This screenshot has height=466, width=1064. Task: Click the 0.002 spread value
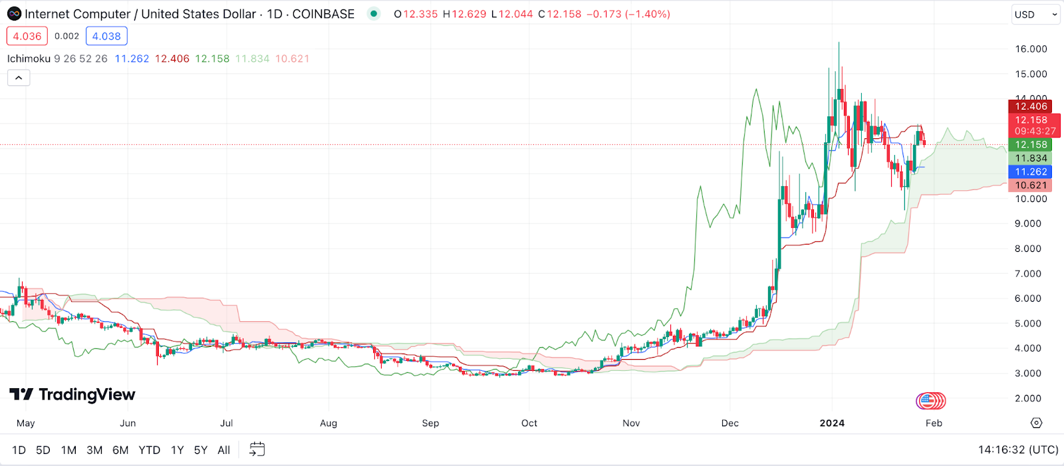66,36
